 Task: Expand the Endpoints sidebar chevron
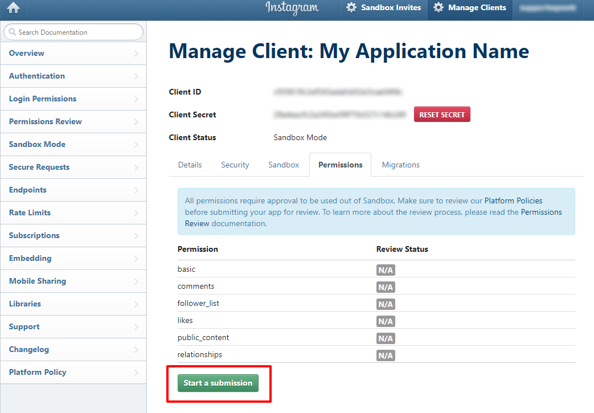point(136,190)
